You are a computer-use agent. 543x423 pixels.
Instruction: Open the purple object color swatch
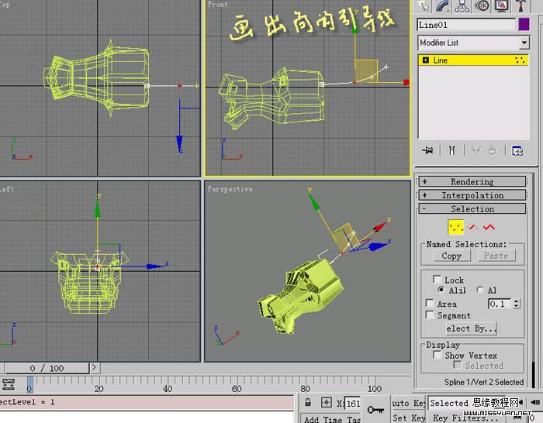click(x=524, y=25)
